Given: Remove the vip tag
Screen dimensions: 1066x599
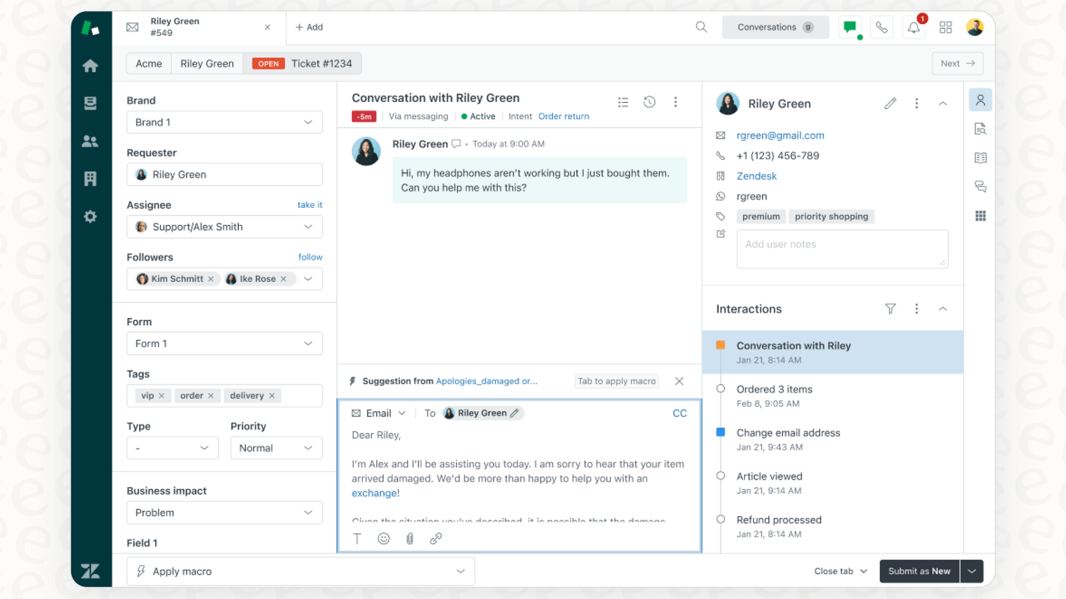Looking at the screenshot, I should 163,395.
